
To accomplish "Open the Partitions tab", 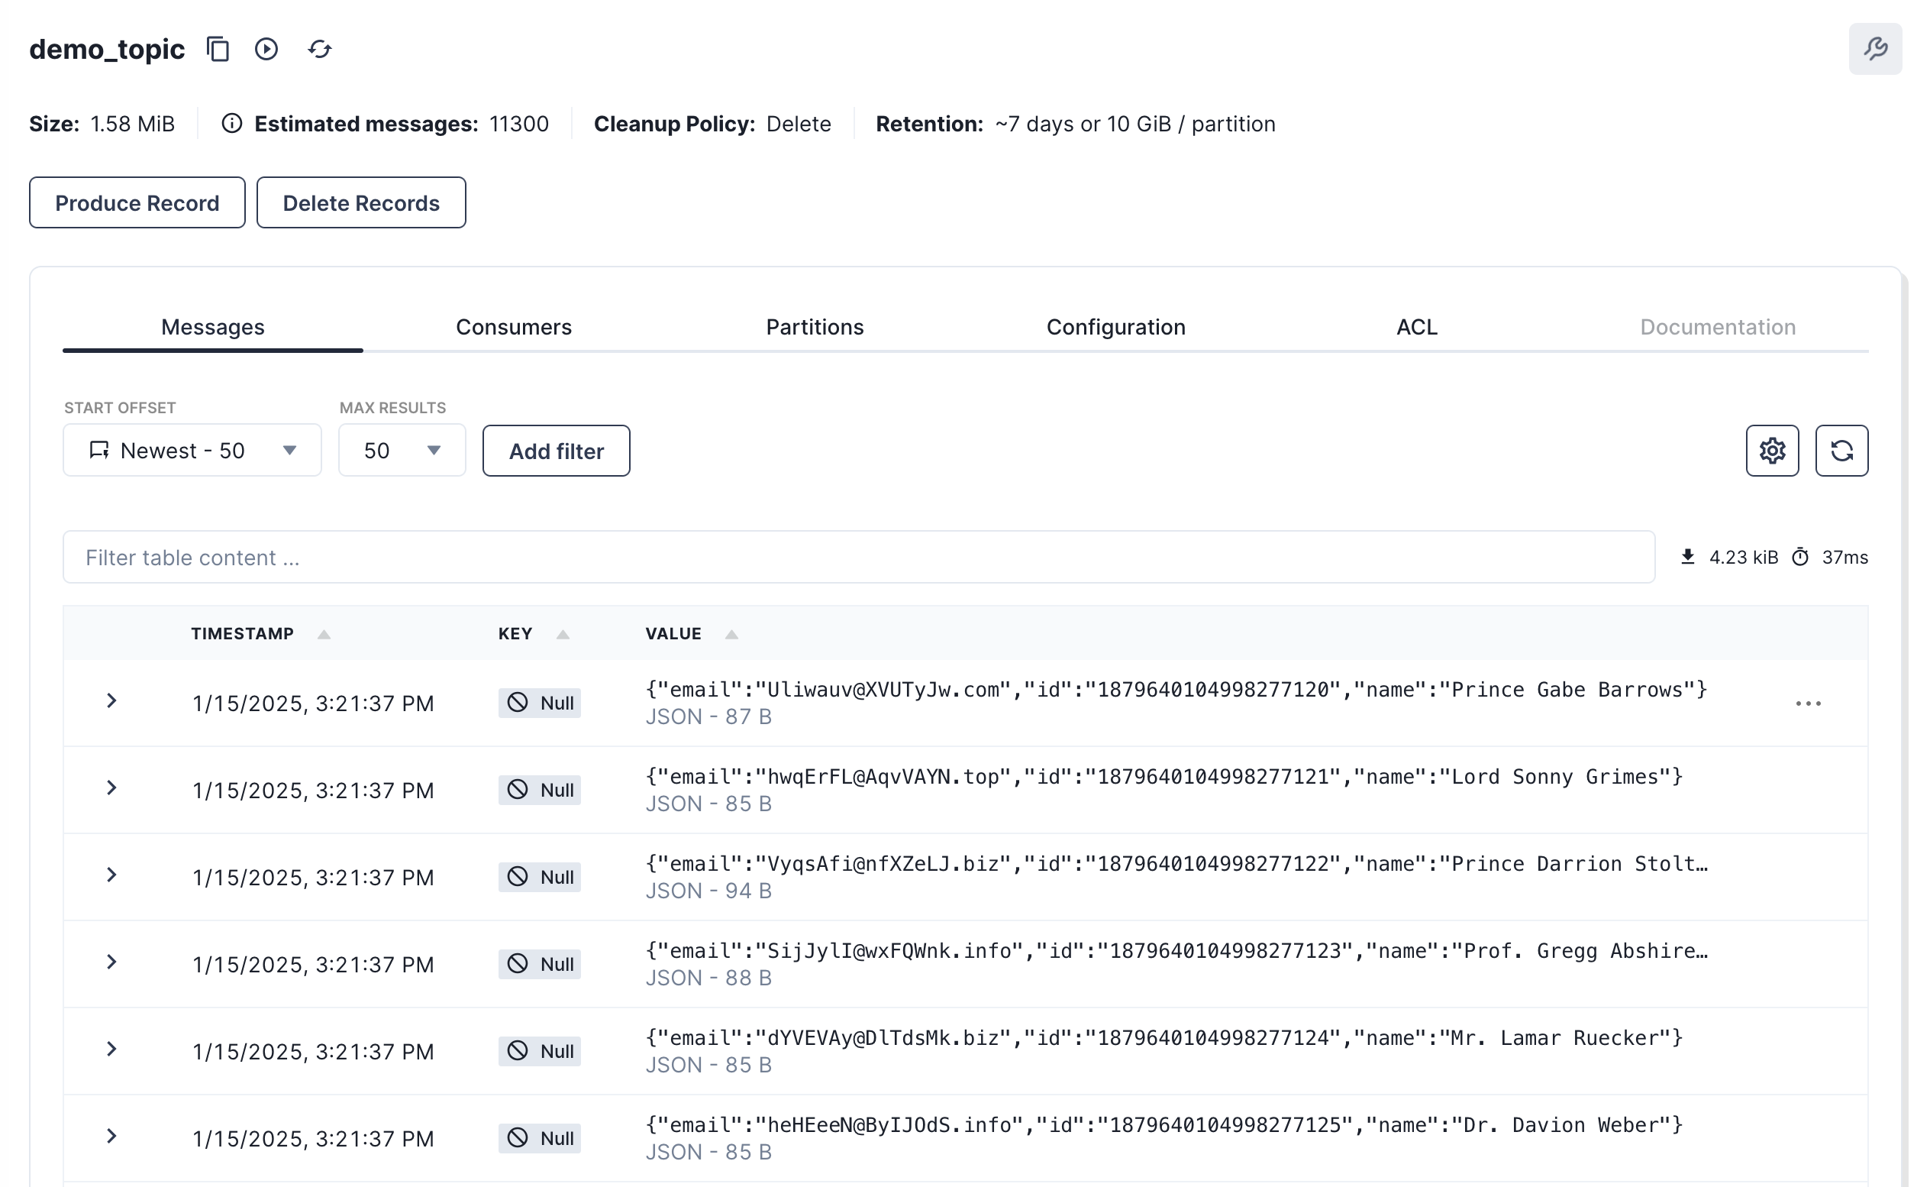I will pos(815,327).
